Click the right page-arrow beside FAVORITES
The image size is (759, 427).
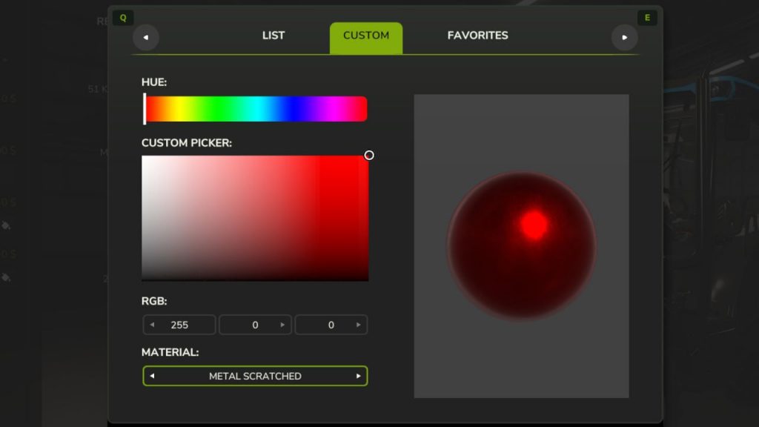pos(625,36)
